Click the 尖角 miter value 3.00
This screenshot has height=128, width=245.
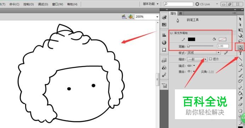[211, 72]
